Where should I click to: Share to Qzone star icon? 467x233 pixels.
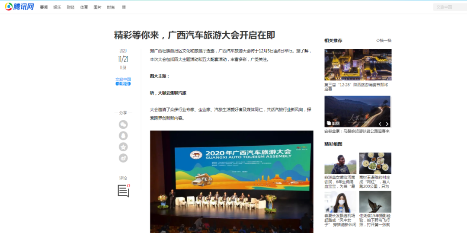pyautogui.click(x=123, y=147)
